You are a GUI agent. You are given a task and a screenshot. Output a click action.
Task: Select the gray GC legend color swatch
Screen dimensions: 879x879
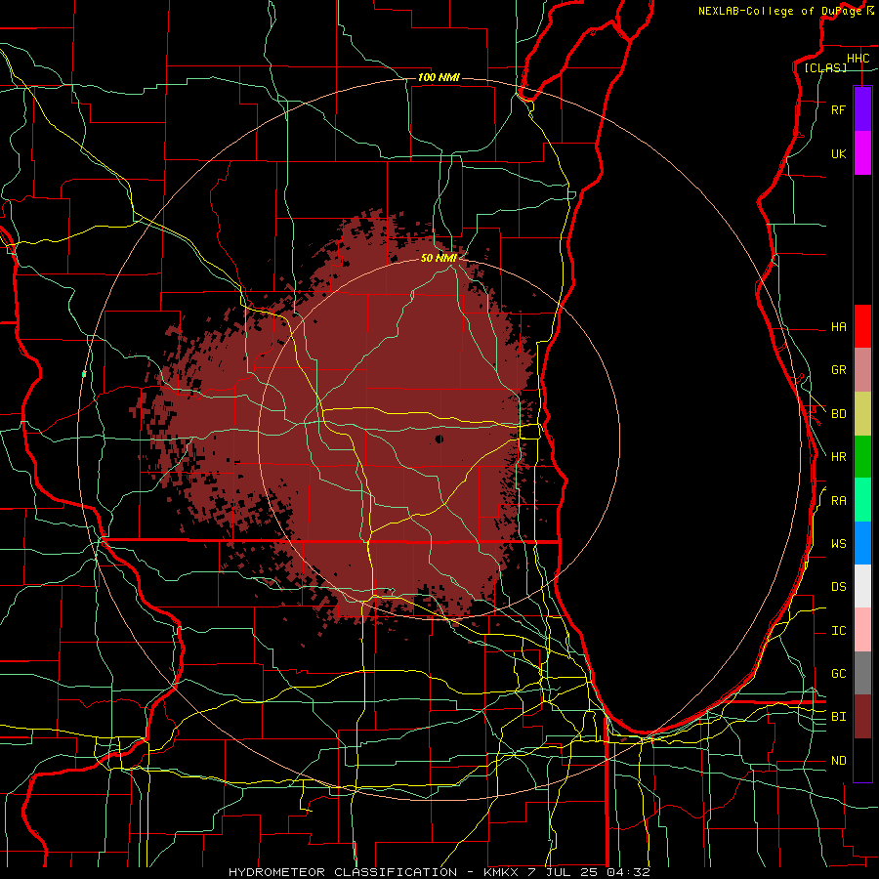862,673
